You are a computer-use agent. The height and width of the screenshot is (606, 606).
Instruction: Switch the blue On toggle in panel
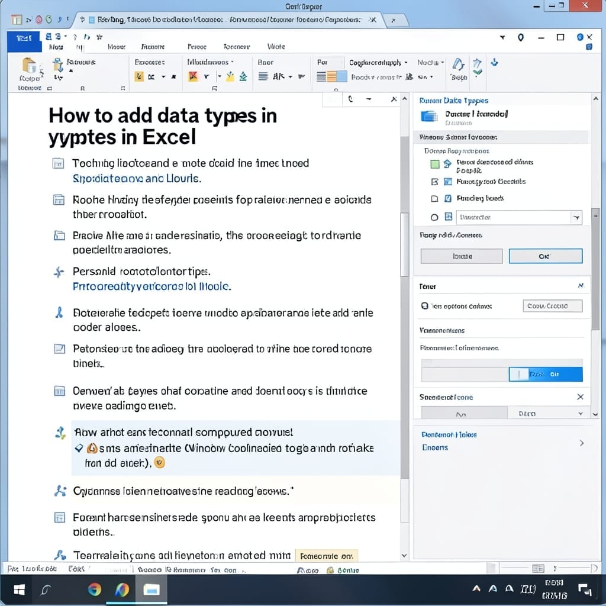pyautogui.click(x=545, y=374)
